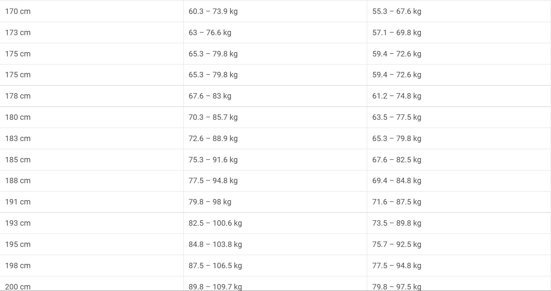The image size is (551, 291).
Task: Click the 183 cm height cell
Action: tap(18, 138)
